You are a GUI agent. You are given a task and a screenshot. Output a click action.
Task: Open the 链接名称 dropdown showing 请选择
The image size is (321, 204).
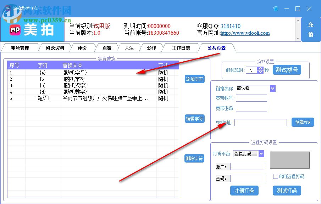256,88
